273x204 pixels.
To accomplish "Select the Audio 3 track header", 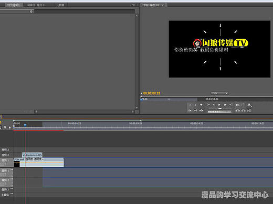I will (x=7, y=189).
